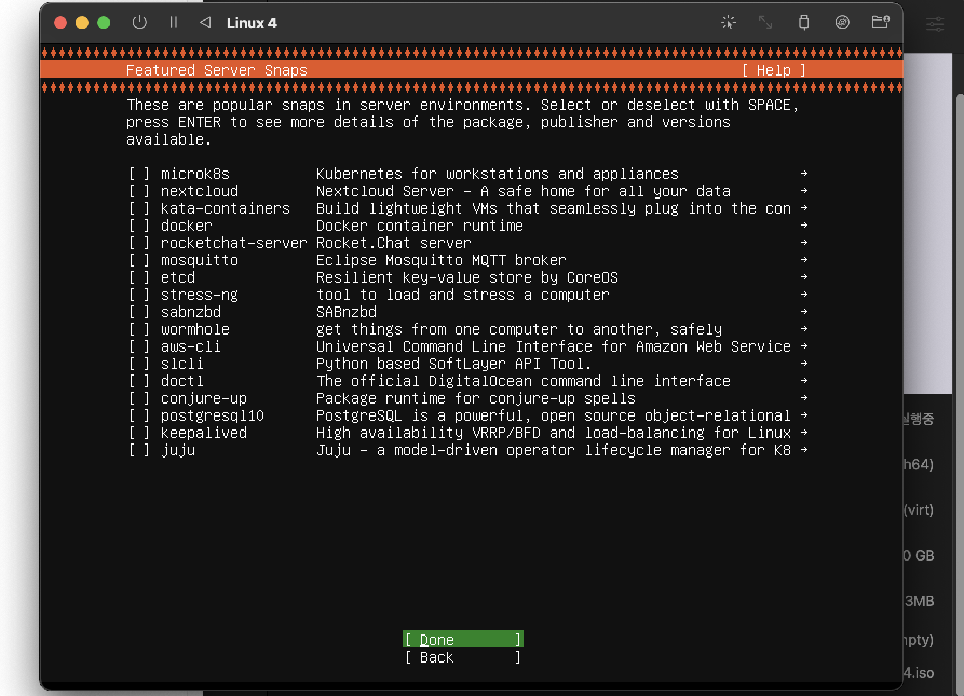This screenshot has height=696, width=964.
Task: Tick the mosquitto checkbox
Action: [139, 260]
